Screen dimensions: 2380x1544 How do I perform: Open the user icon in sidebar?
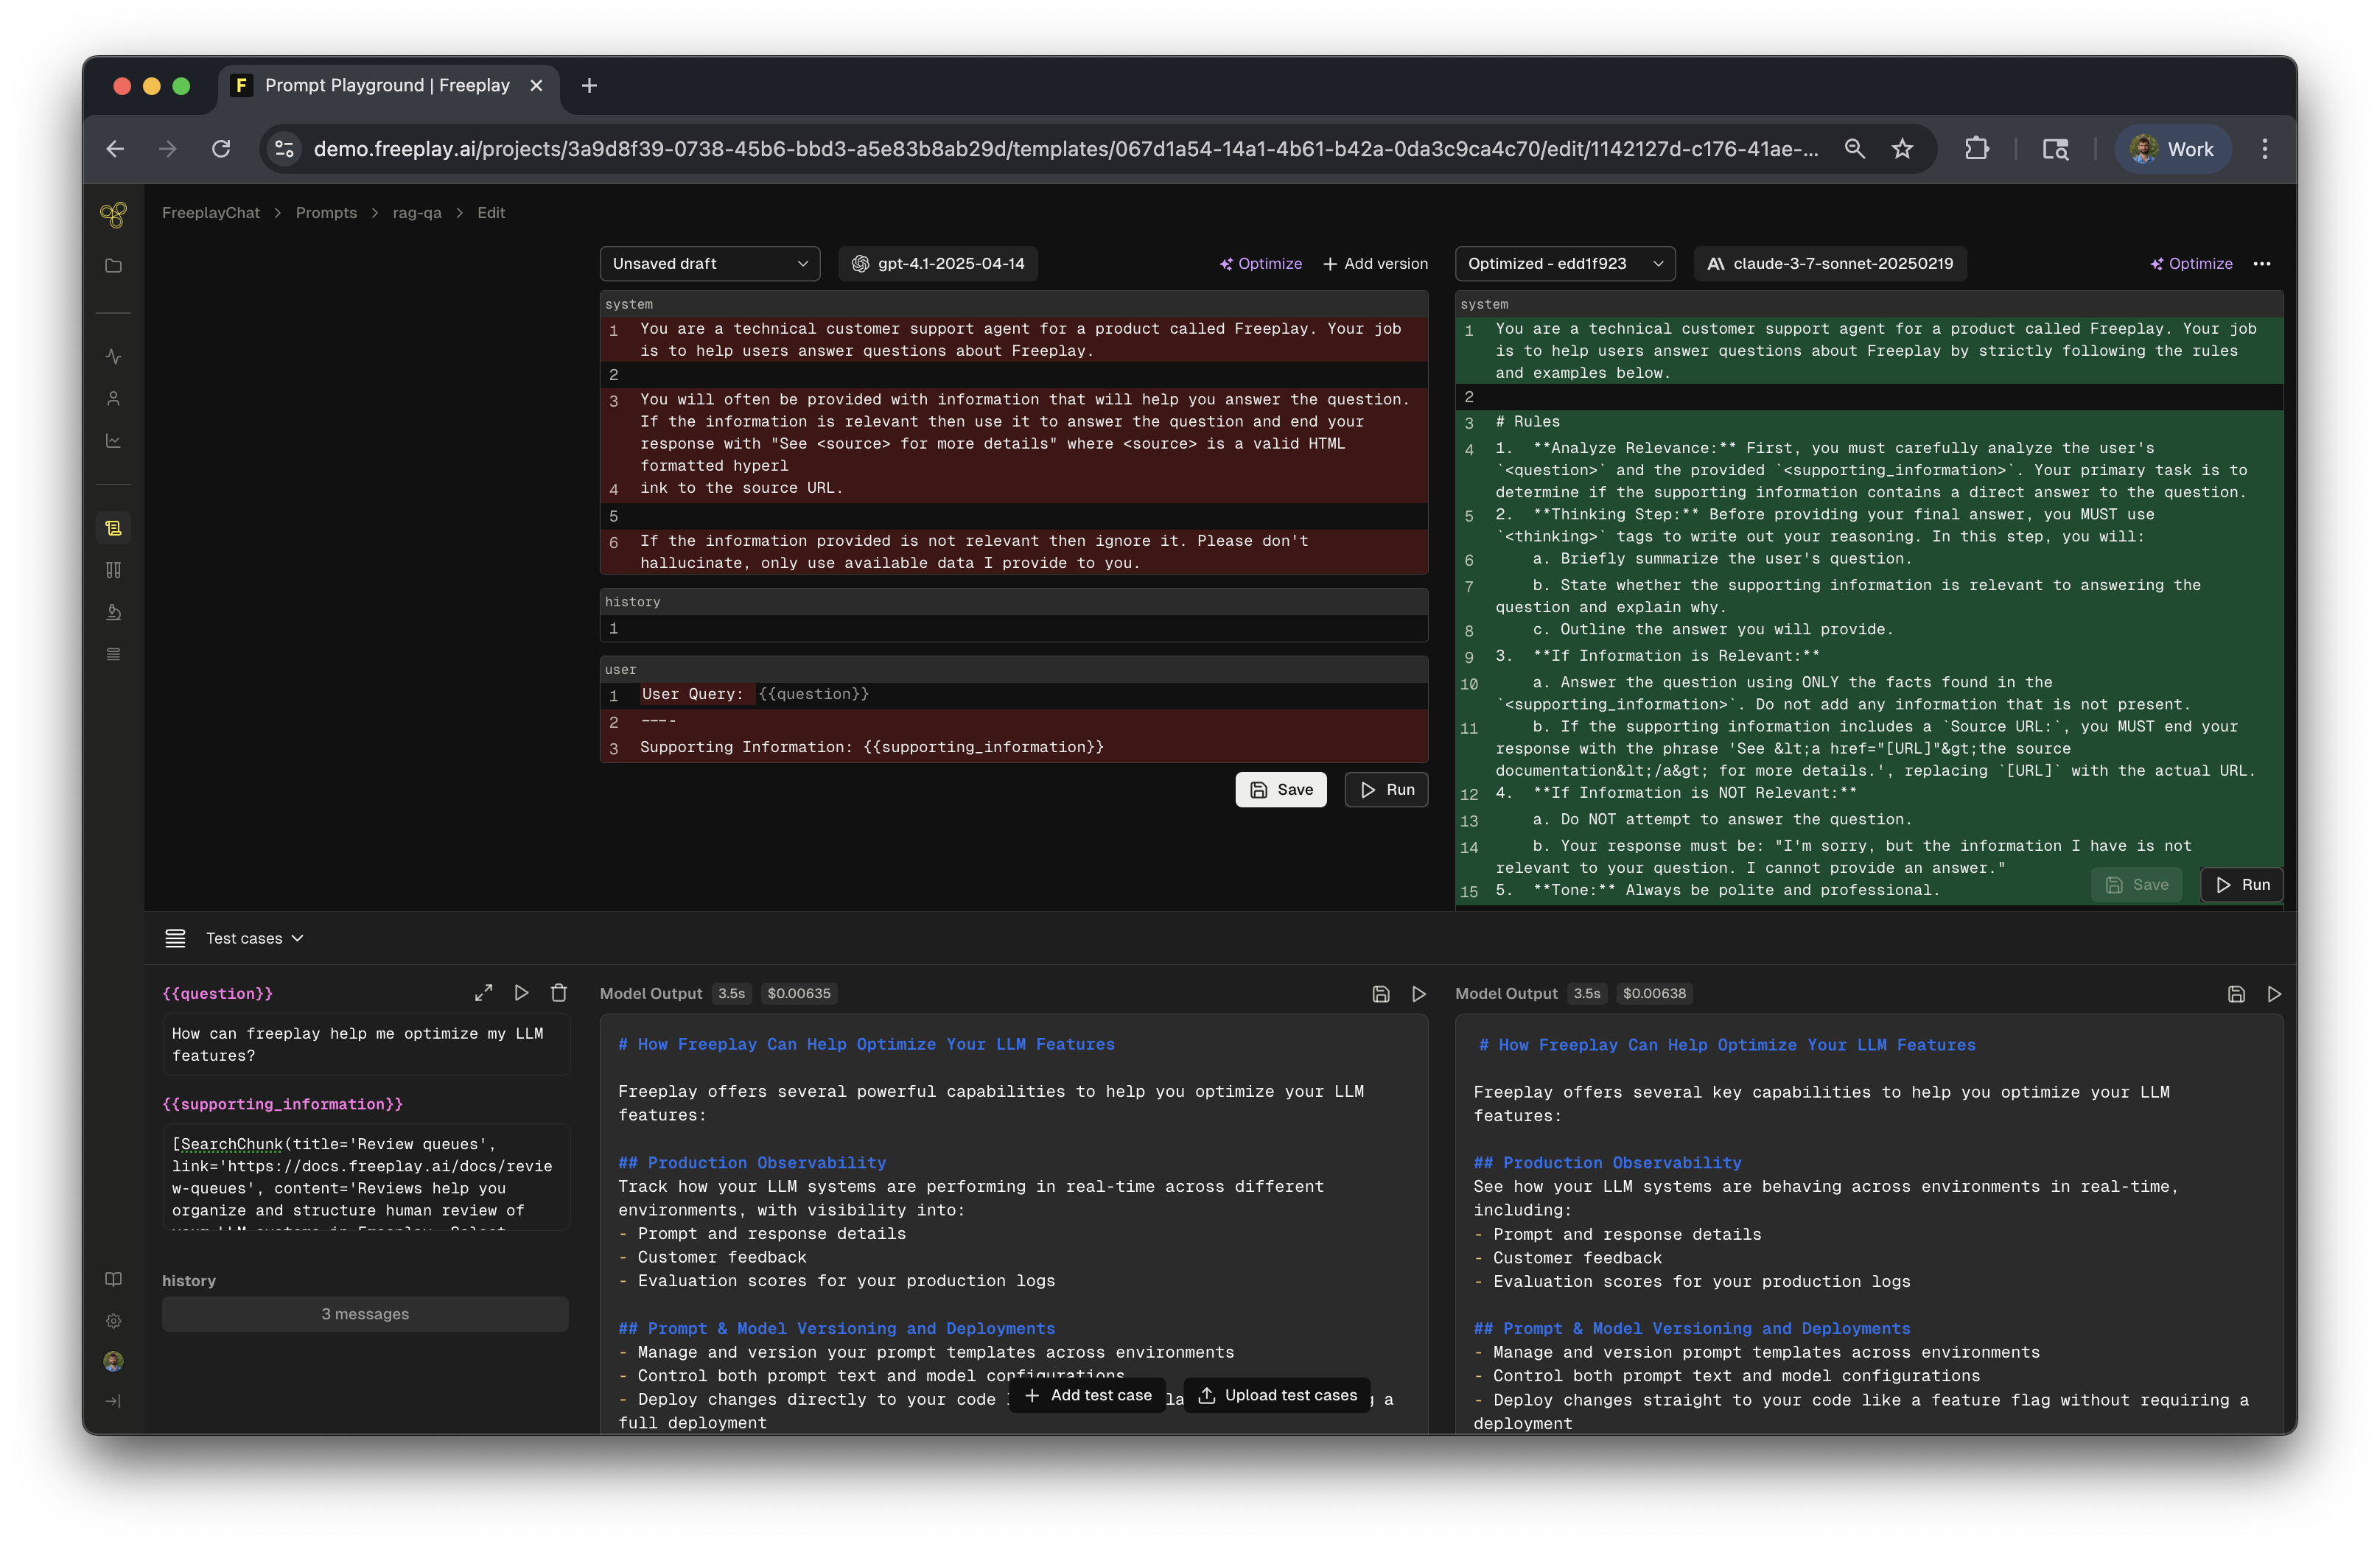coord(113,399)
